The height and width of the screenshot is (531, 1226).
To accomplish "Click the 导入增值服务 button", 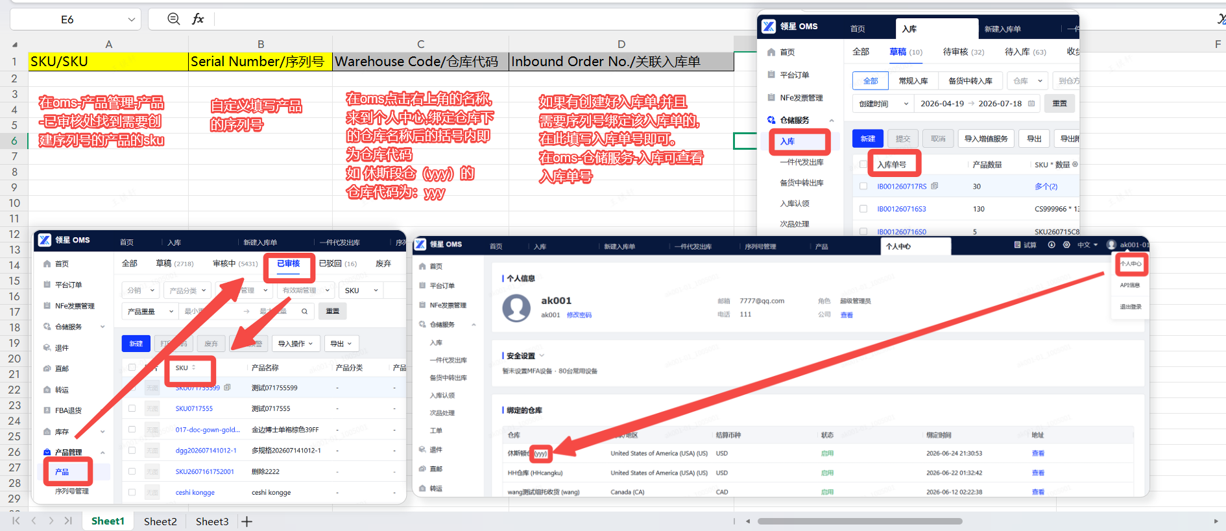I will pyautogui.click(x=986, y=139).
